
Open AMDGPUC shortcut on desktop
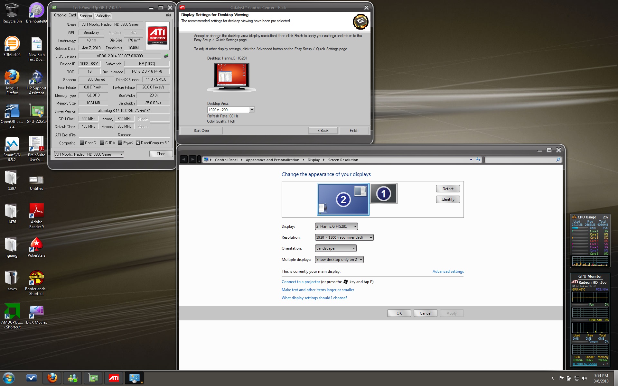(12, 316)
